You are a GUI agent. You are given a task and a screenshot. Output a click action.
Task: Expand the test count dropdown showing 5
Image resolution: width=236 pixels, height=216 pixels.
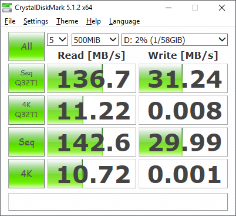(58, 40)
